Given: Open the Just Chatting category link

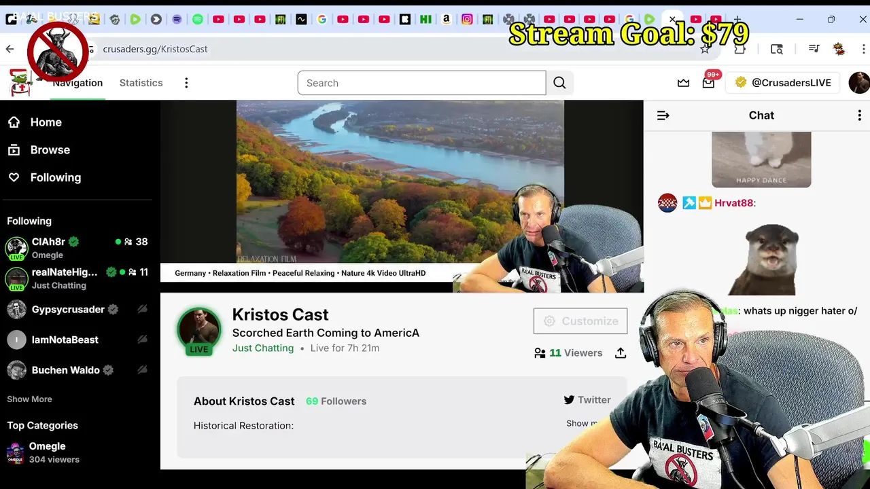Looking at the screenshot, I should 263,348.
